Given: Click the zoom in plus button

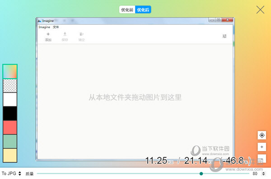Looking at the screenshot, I should pyautogui.click(x=262, y=147).
